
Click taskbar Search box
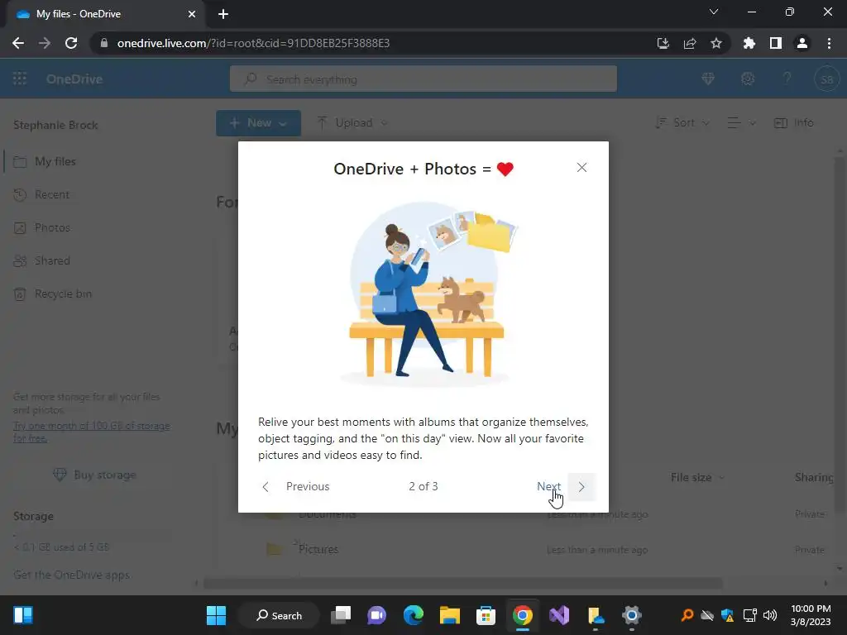coord(279,615)
